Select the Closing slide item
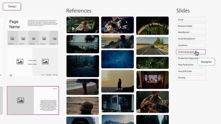 191,78
